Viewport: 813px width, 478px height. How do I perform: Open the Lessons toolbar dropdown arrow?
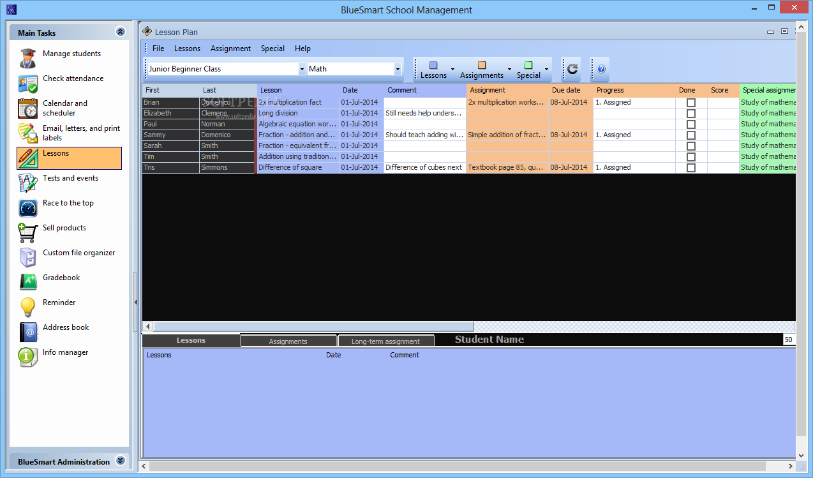452,69
